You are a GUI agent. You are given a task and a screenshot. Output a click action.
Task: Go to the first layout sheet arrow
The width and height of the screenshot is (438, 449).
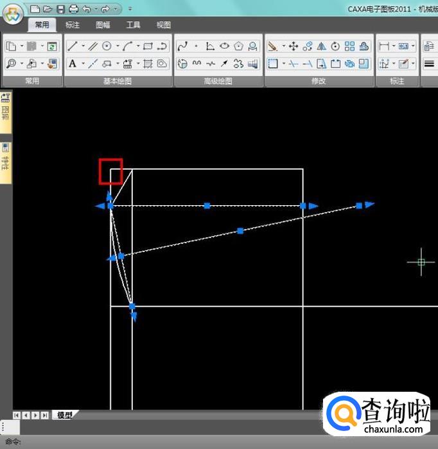pyautogui.click(x=17, y=416)
